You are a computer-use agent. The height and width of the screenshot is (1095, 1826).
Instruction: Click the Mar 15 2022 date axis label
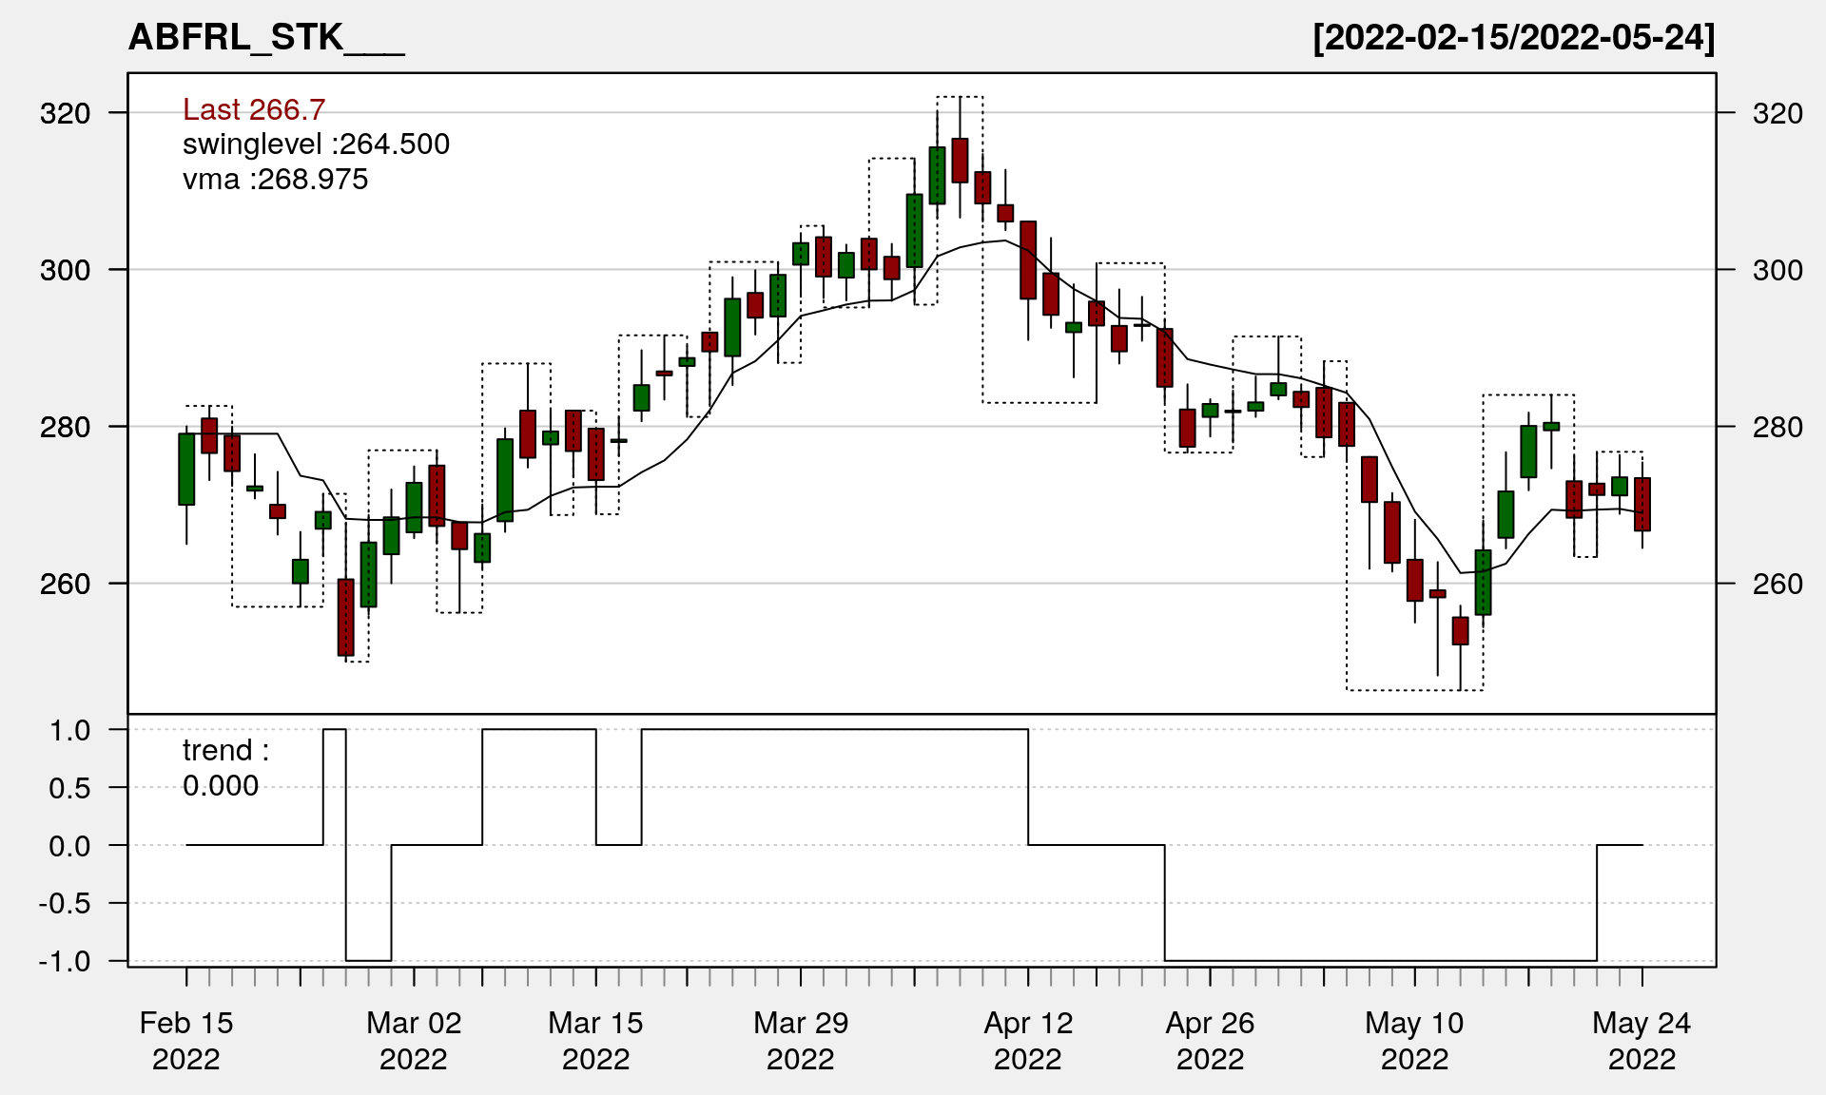click(596, 1041)
